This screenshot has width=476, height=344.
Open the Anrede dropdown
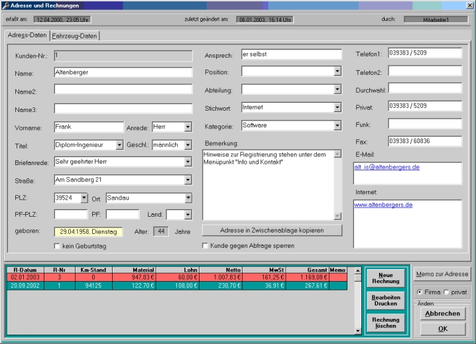pos(188,127)
